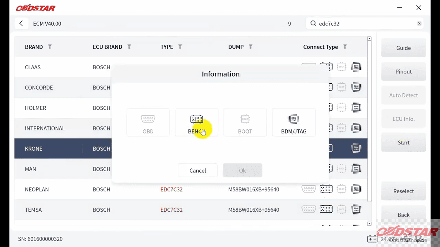
Task: Click the Start button
Action: tap(404, 143)
